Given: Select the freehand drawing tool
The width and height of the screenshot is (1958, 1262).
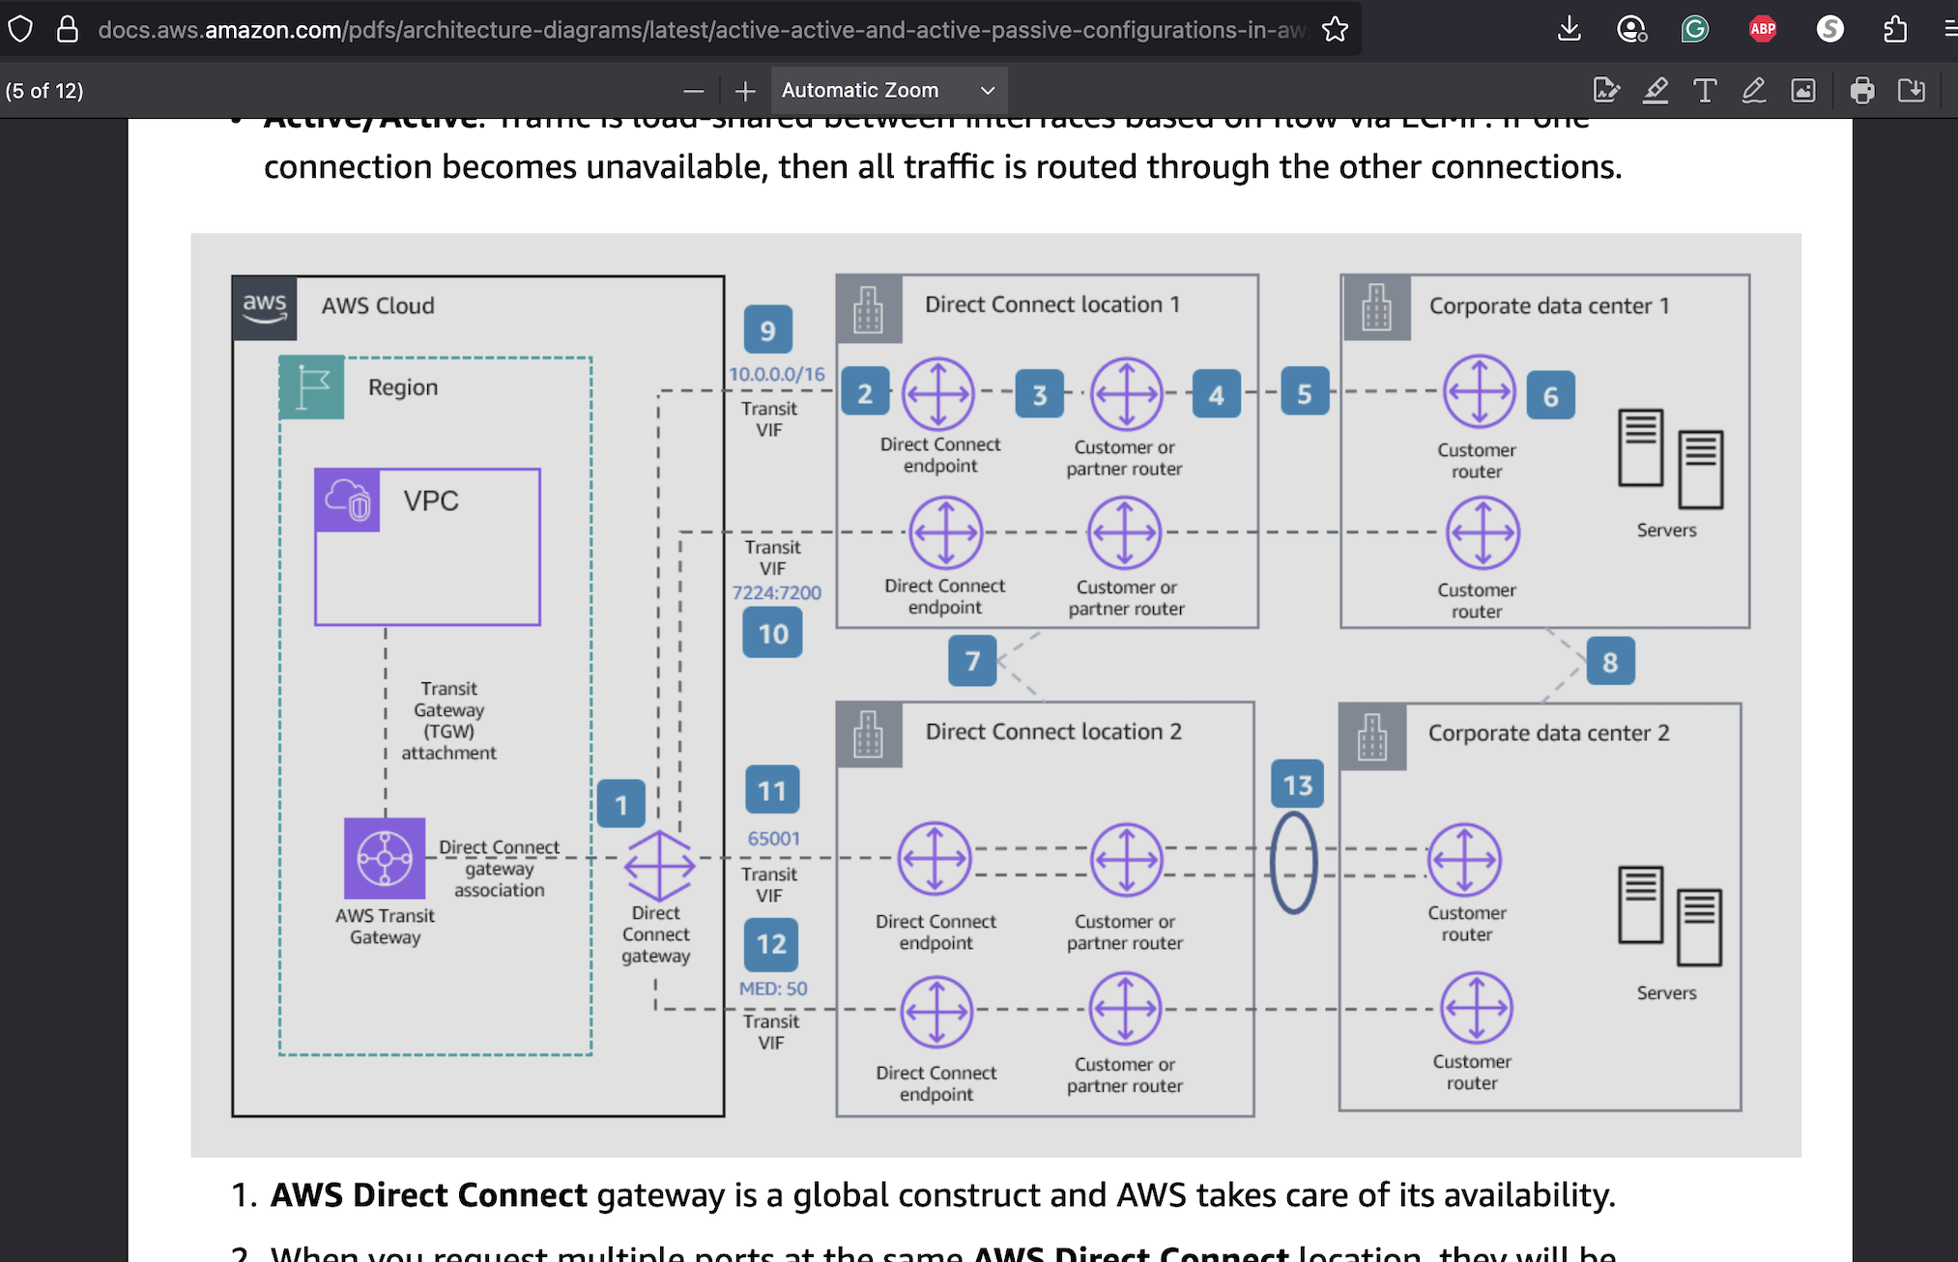Looking at the screenshot, I should 1754,90.
